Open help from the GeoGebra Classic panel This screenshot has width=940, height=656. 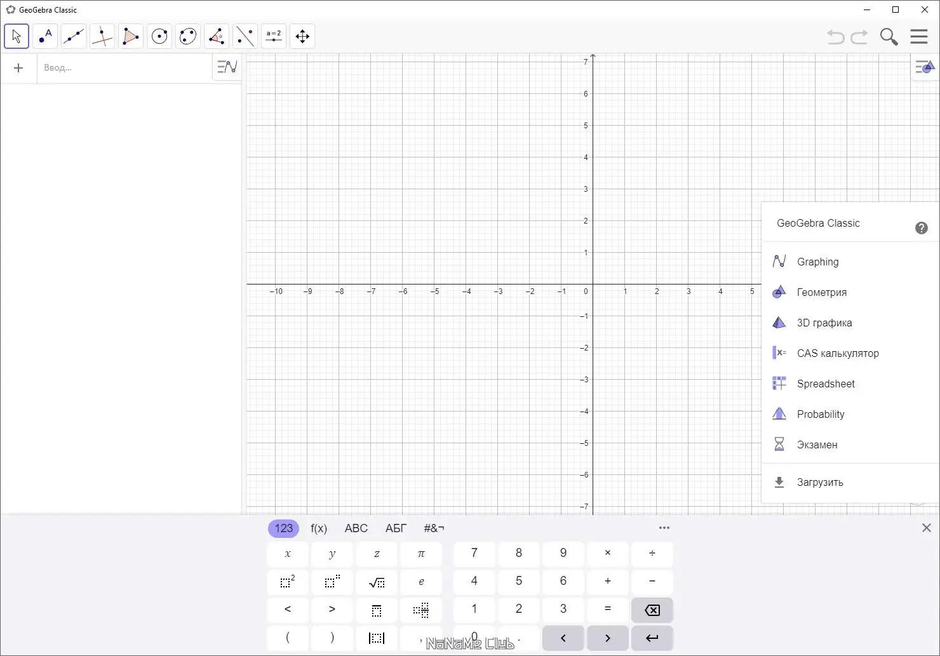[922, 228]
